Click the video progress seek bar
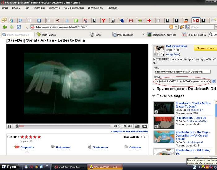 (x=64, y=126)
